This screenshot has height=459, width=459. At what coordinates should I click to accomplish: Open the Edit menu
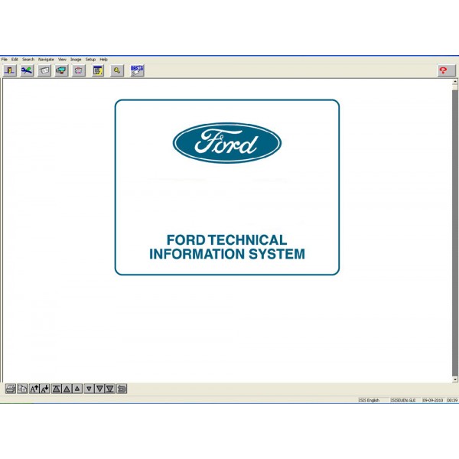click(15, 60)
